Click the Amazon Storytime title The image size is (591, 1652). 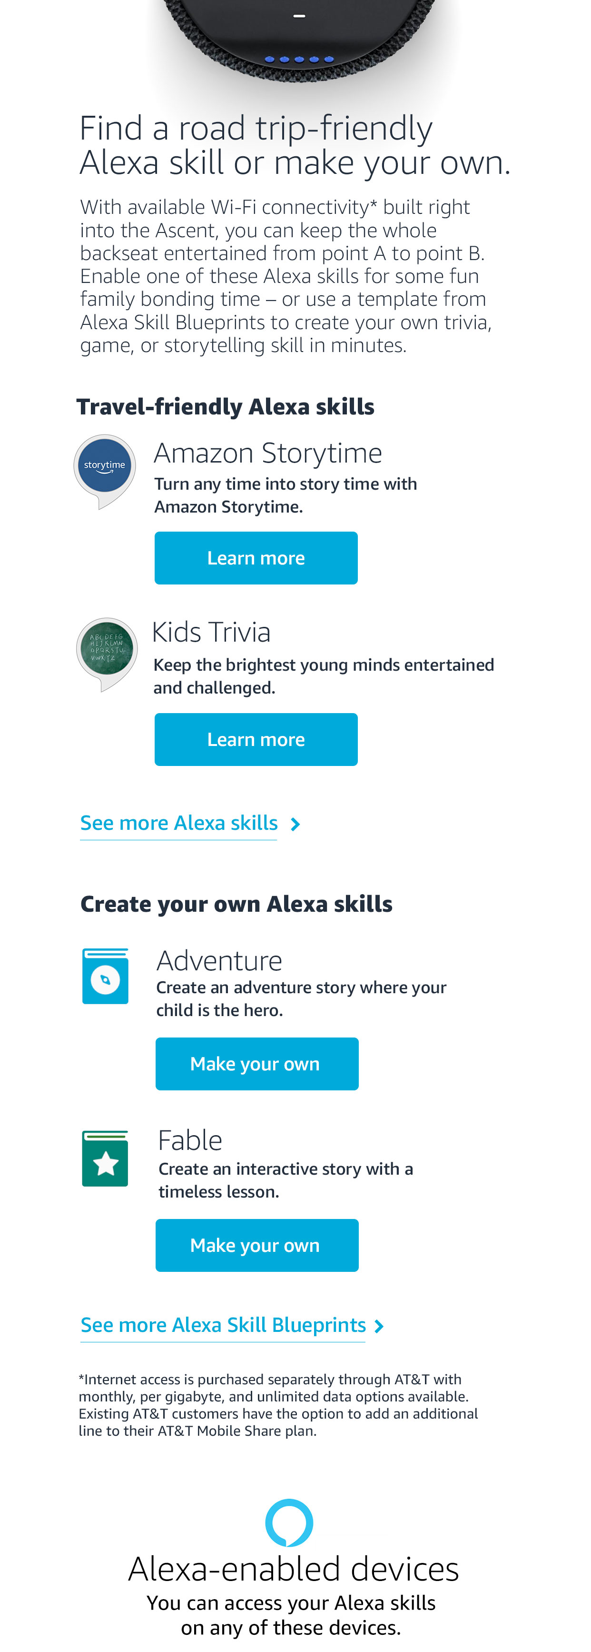point(267,453)
